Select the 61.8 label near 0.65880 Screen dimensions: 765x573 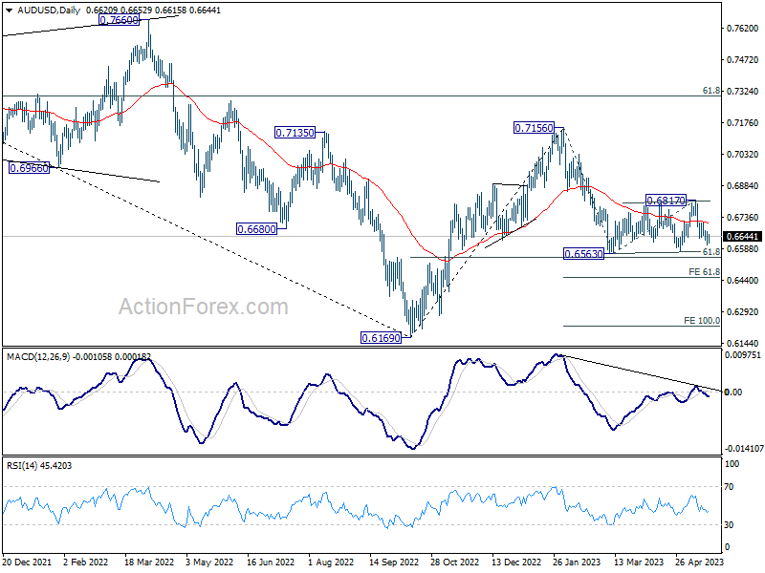(711, 251)
